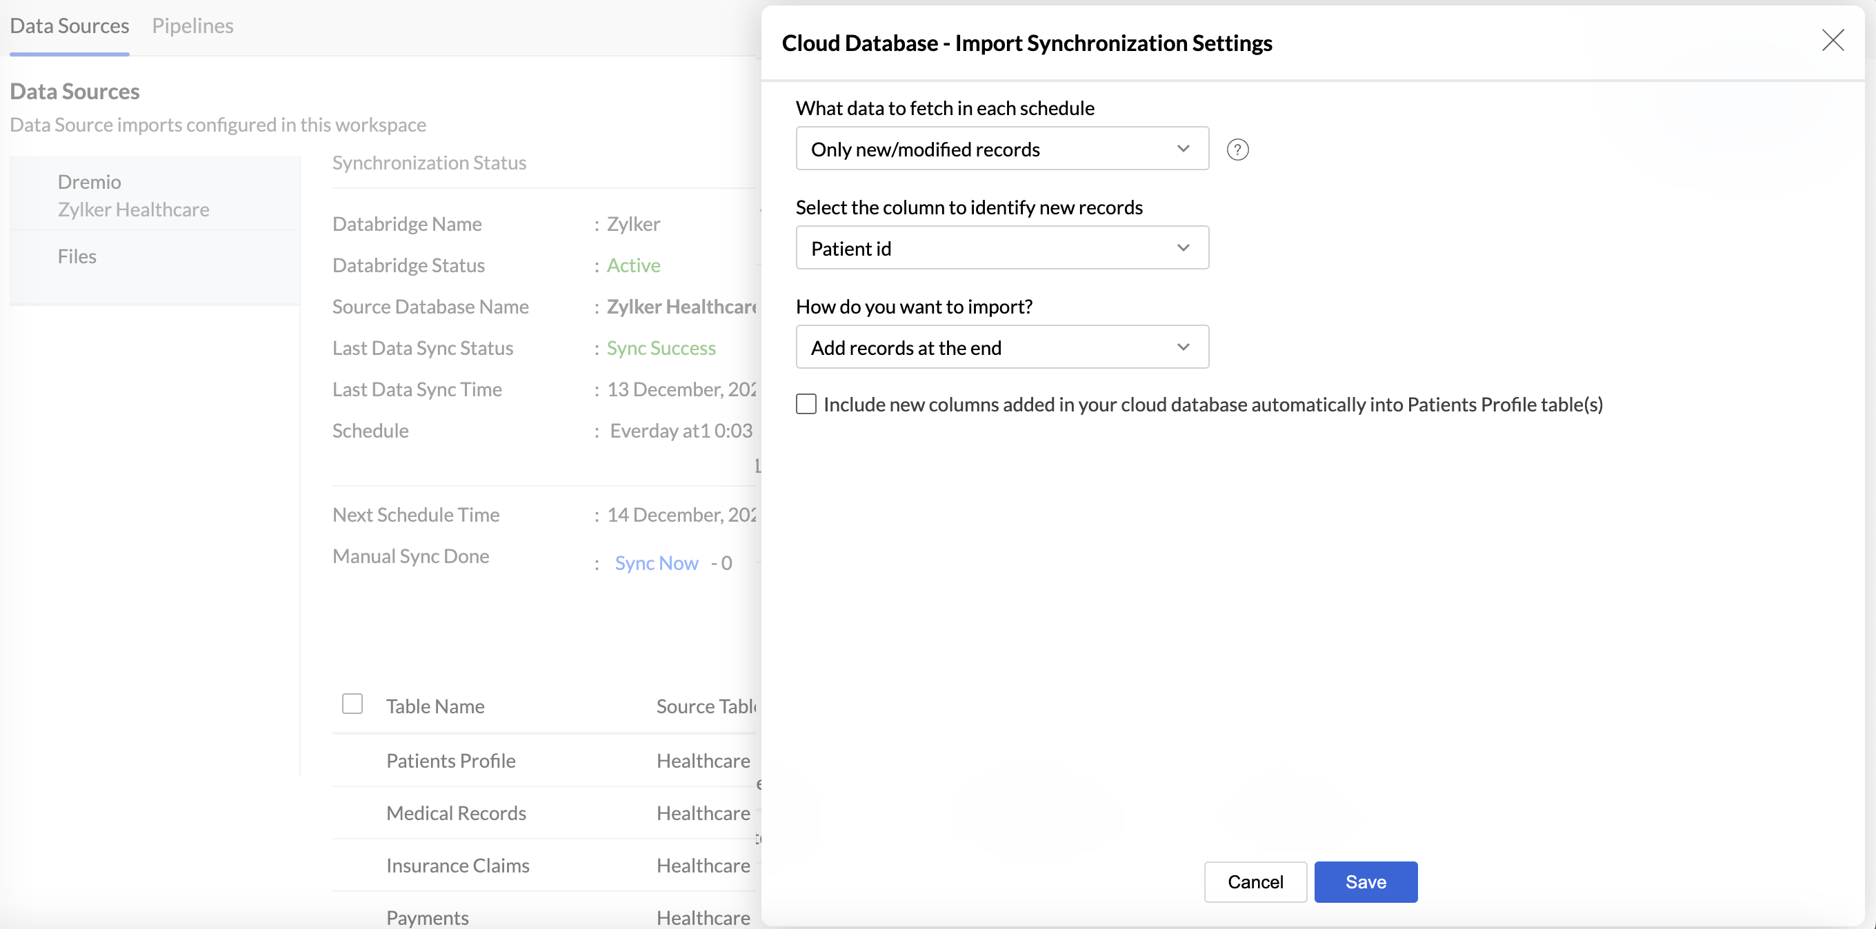1876x929 pixels.
Task: Click the Medical Records table row
Action: tap(456, 813)
